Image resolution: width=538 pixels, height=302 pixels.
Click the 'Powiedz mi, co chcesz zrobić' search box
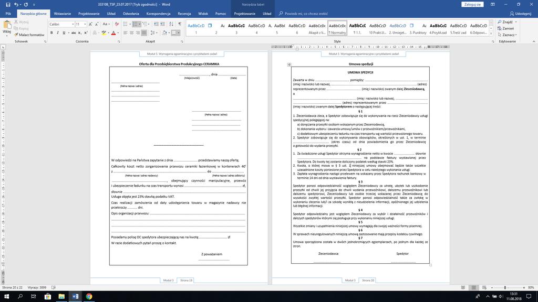tap(303, 14)
